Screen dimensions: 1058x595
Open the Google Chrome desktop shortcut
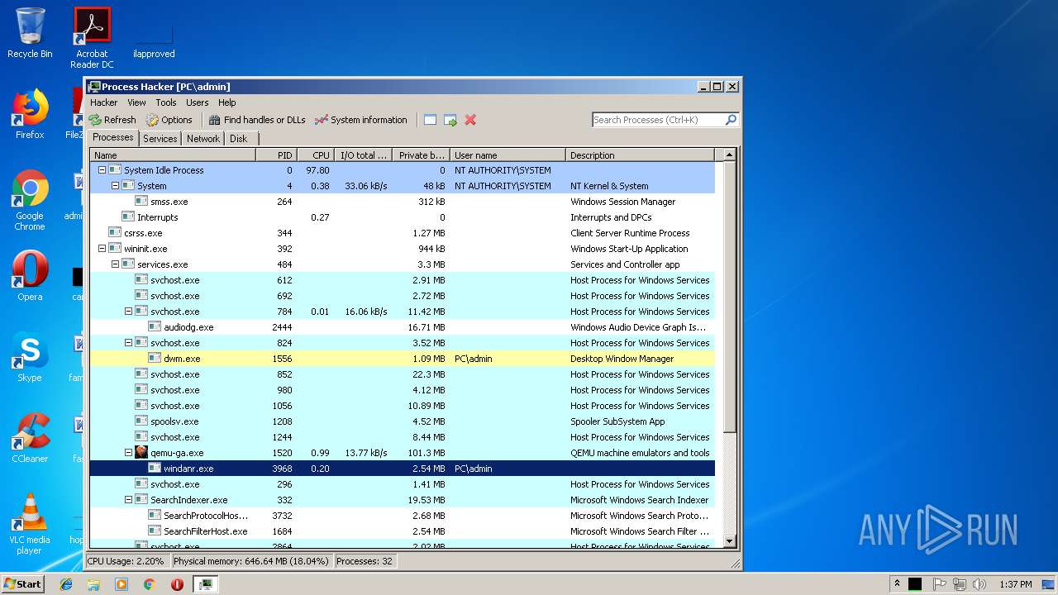(30, 201)
